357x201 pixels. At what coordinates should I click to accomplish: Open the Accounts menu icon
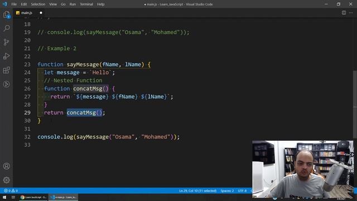pos(6,166)
